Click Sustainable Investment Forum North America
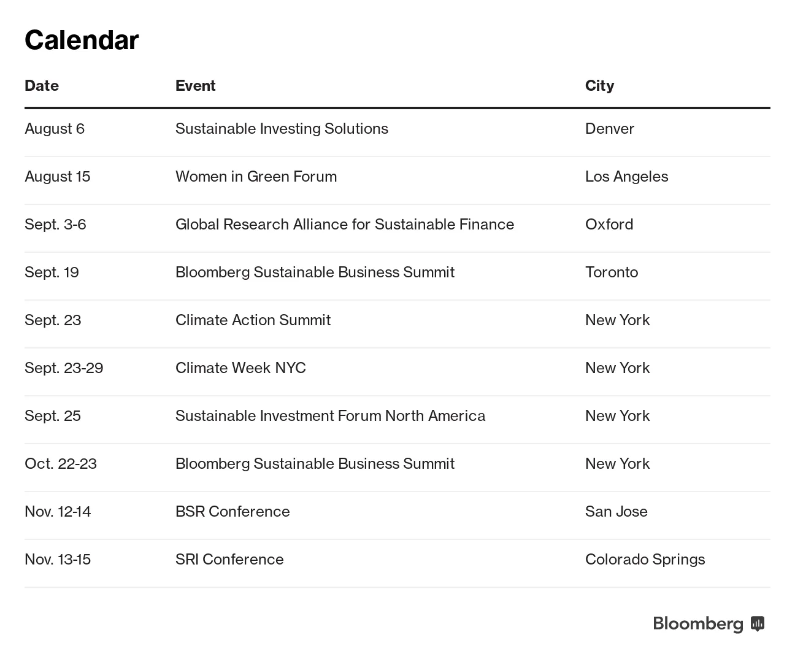 click(330, 415)
